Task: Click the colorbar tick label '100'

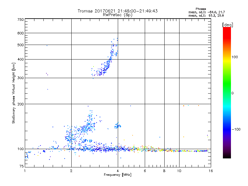Action: [235, 57]
